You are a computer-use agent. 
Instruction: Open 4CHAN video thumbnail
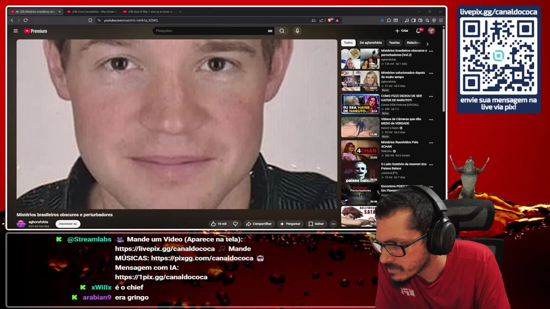[x=360, y=150]
